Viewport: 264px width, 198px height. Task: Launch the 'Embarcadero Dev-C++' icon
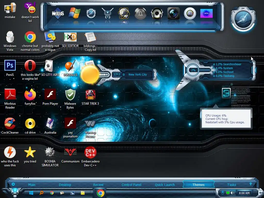click(x=90, y=156)
